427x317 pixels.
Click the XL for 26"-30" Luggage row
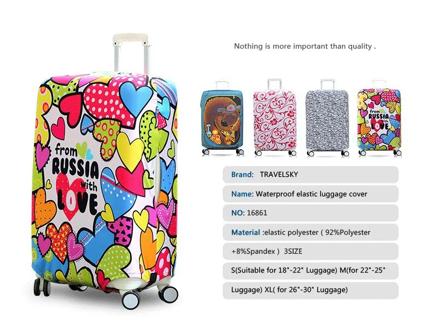310,290
